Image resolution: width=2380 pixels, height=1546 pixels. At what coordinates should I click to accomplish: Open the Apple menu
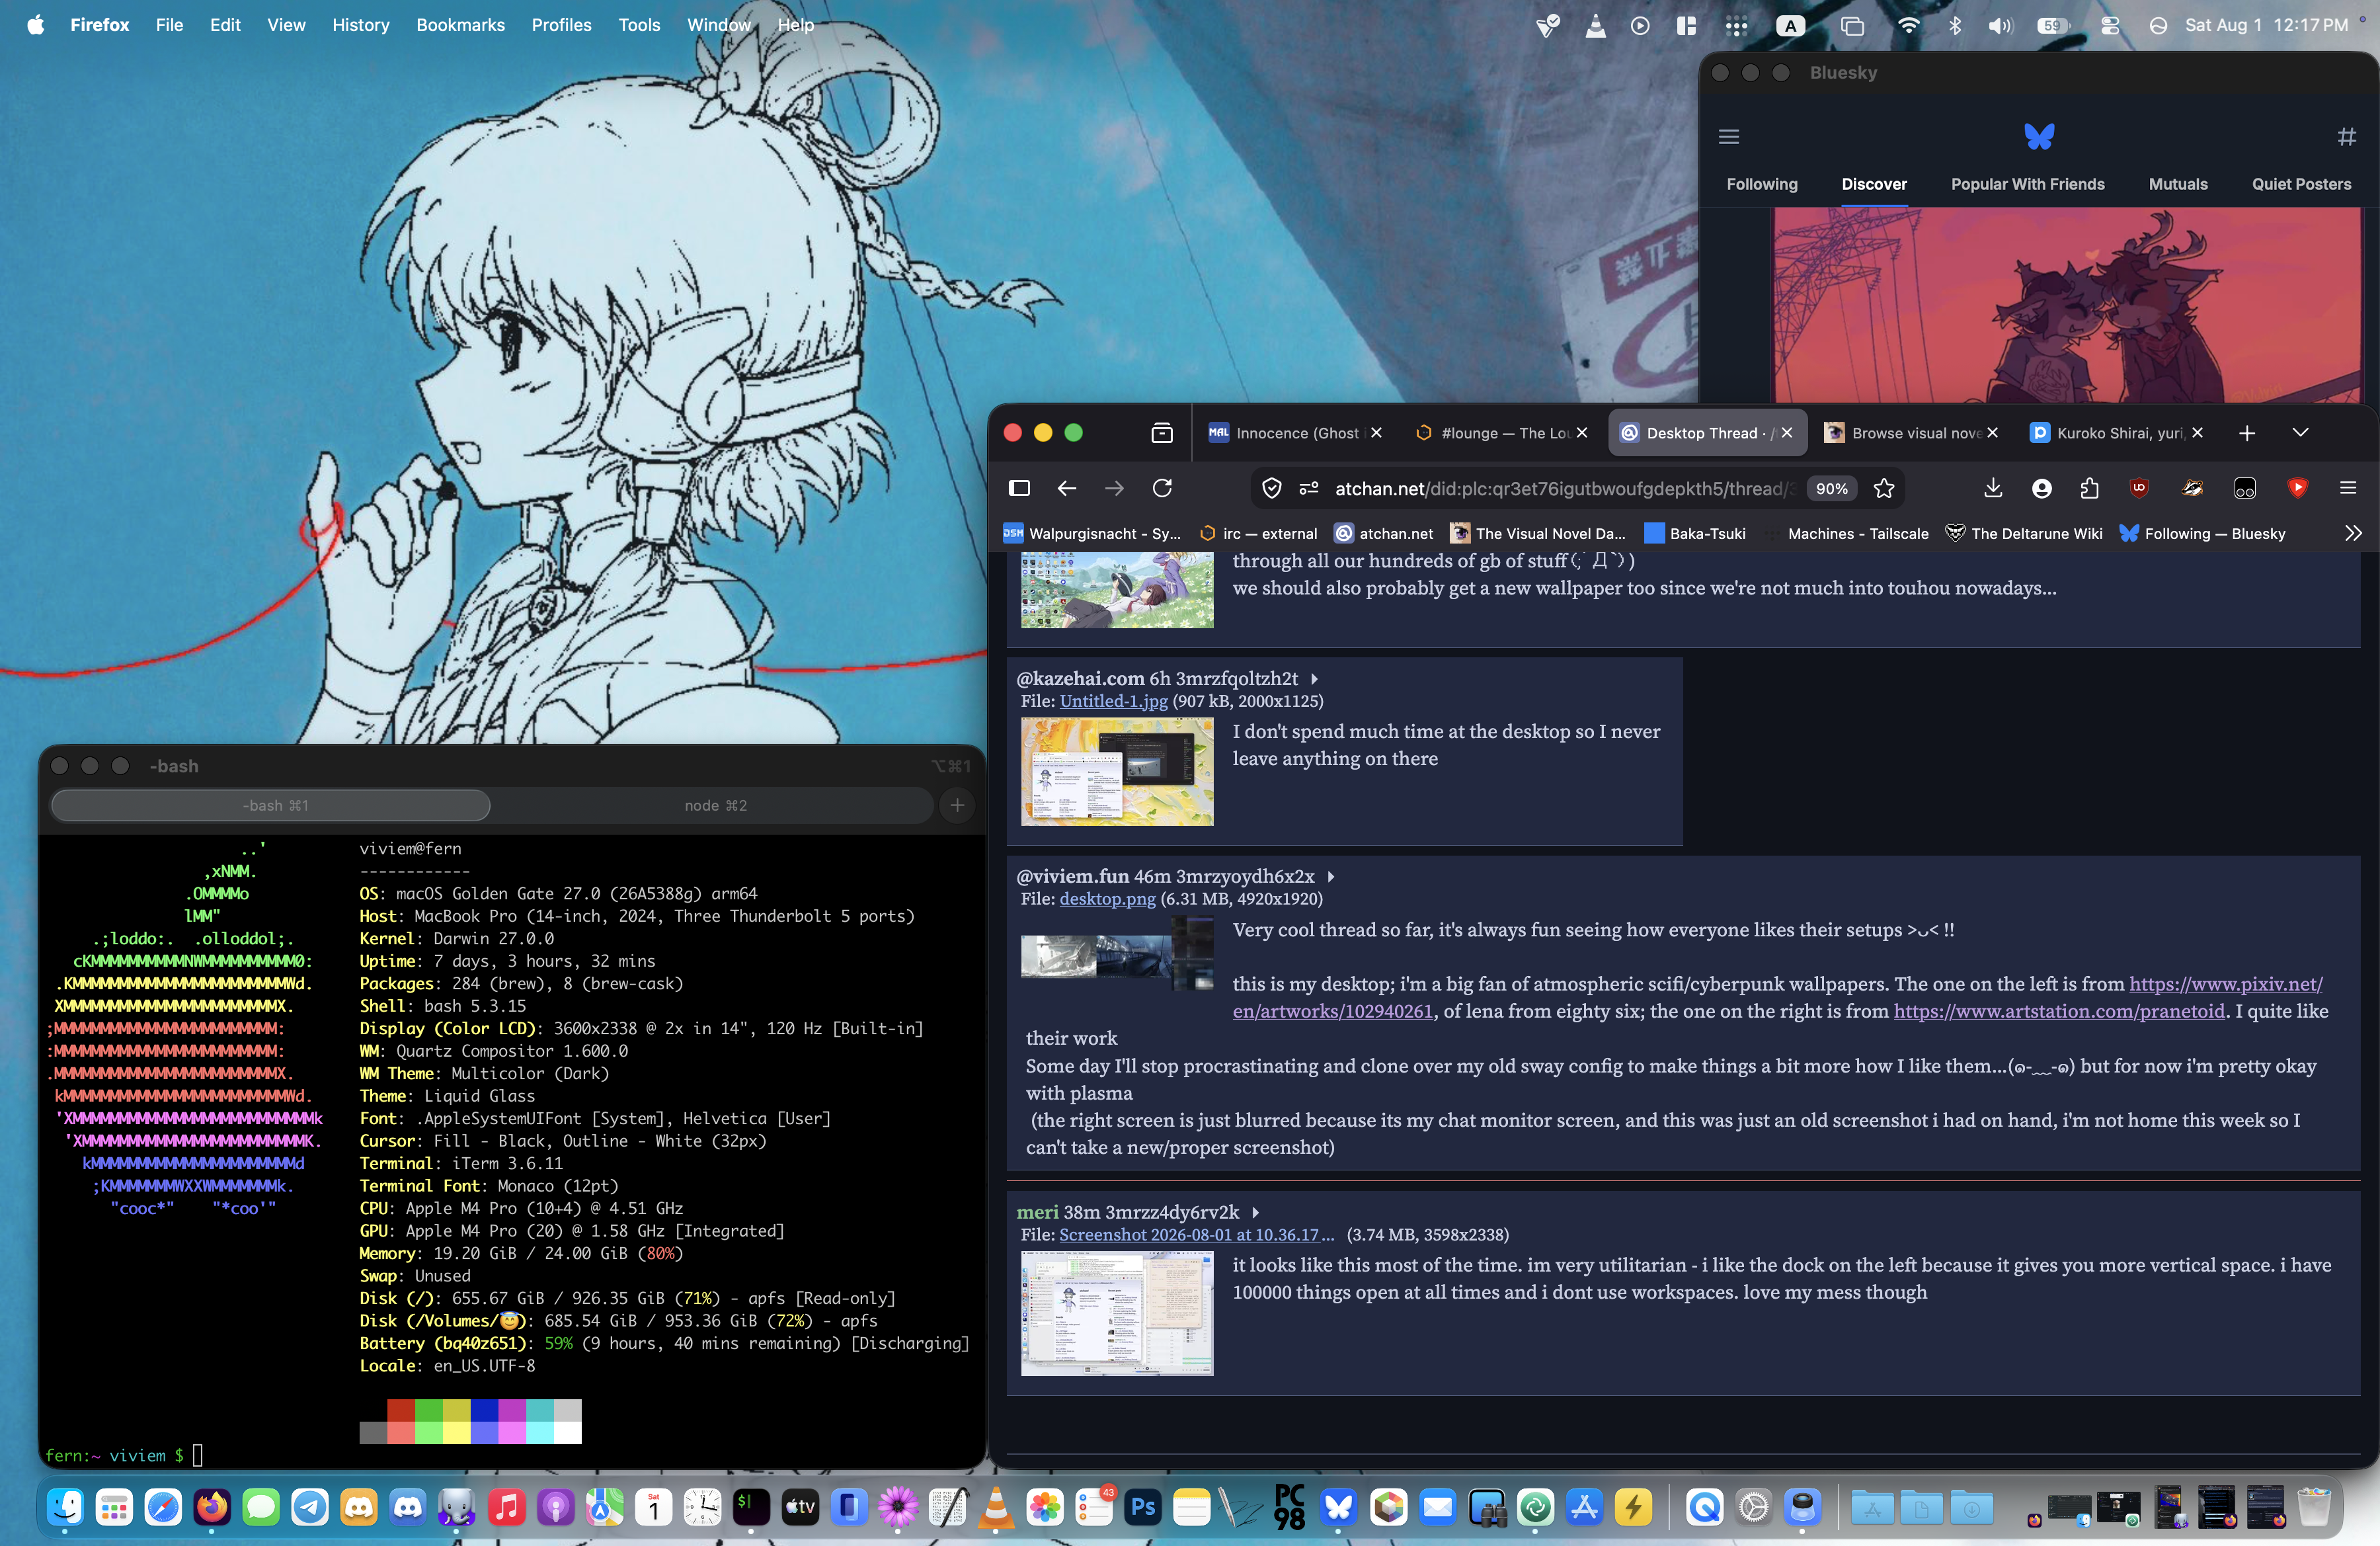coord(36,25)
